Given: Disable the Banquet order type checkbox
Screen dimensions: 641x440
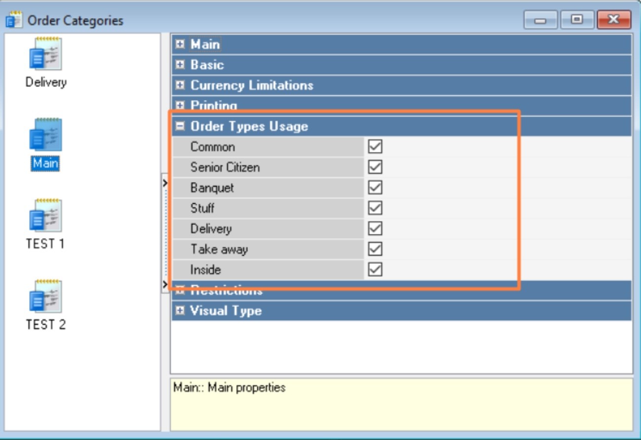Looking at the screenshot, I should point(375,188).
